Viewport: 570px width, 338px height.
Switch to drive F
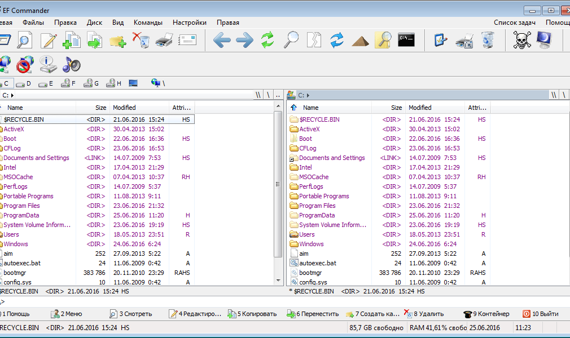click(68, 83)
